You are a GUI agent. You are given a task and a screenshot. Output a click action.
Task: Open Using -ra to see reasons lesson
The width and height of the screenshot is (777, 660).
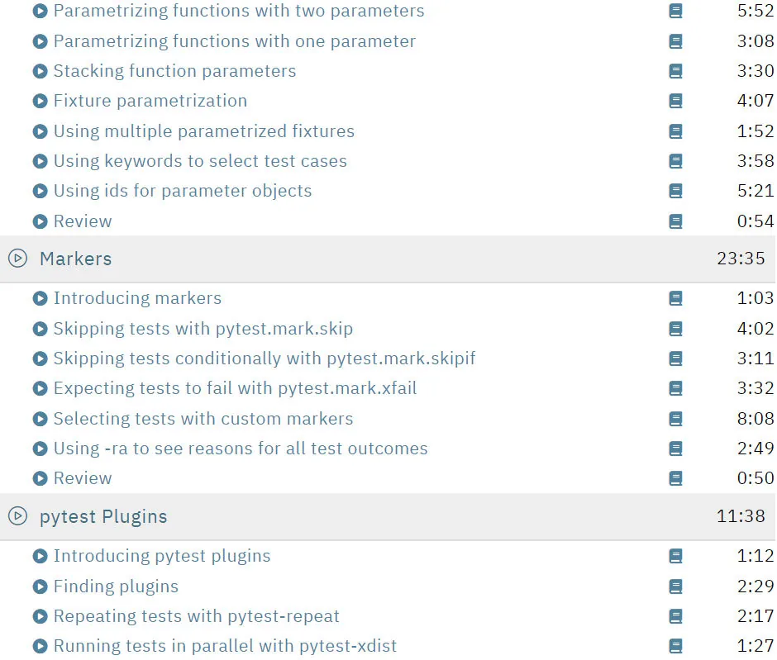tap(241, 449)
